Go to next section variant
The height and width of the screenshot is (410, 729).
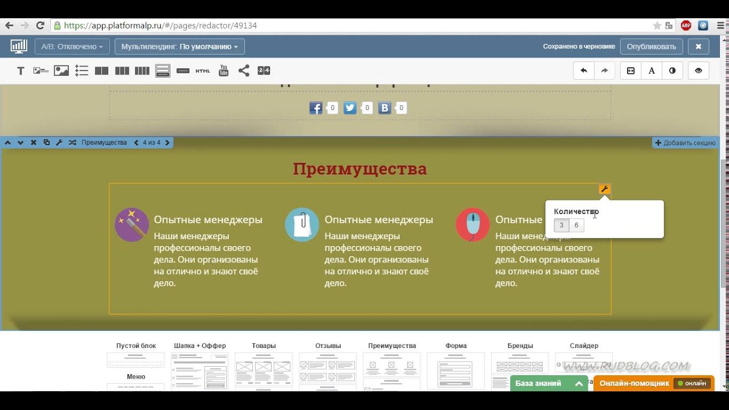click(x=167, y=142)
